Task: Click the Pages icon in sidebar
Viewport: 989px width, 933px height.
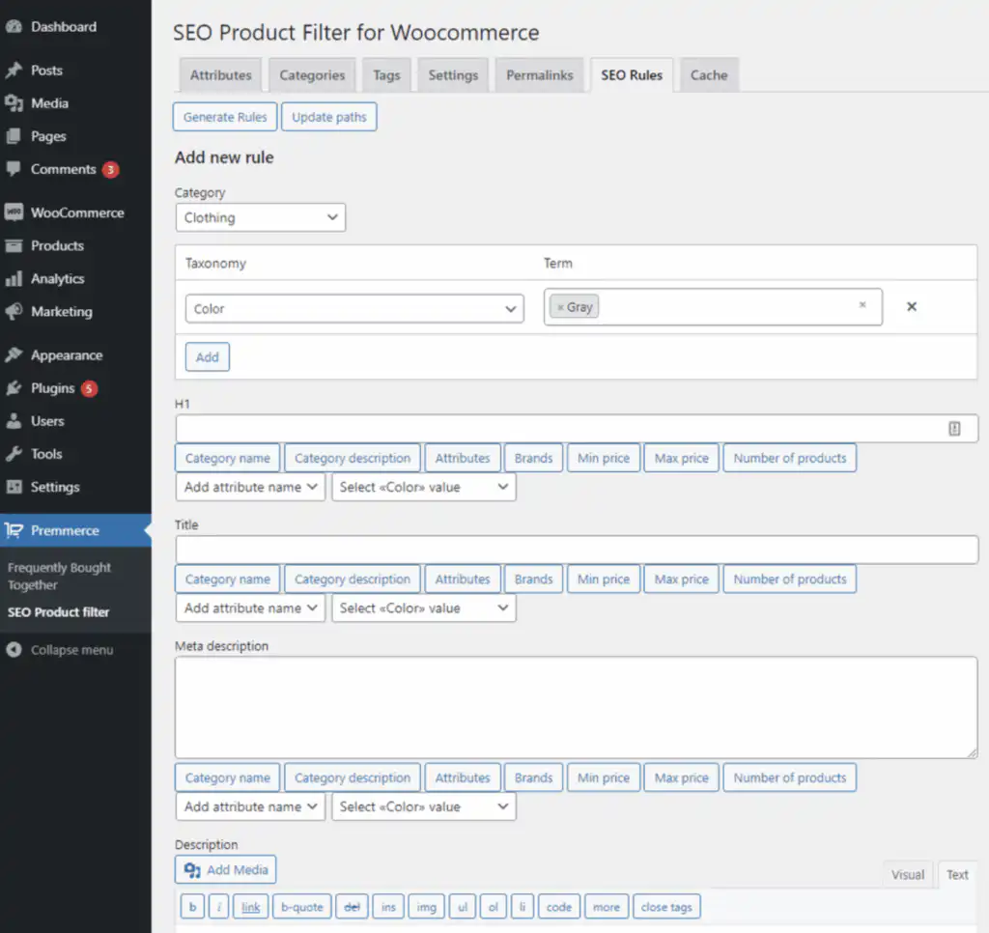Action: (14, 136)
